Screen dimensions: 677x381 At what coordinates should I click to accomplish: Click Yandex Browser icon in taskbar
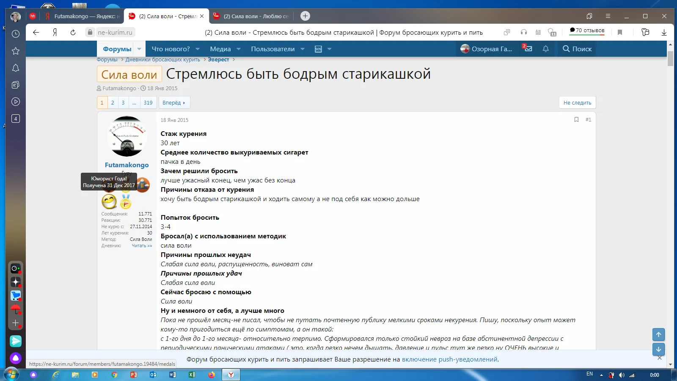230,374
